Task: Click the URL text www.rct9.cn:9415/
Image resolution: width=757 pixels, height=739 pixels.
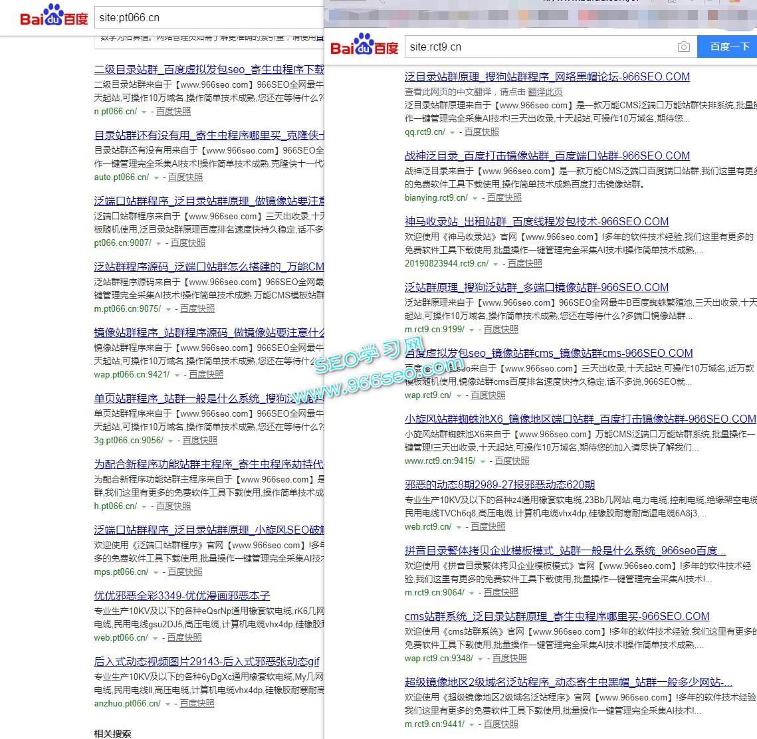Action: pyautogui.click(x=440, y=461)
